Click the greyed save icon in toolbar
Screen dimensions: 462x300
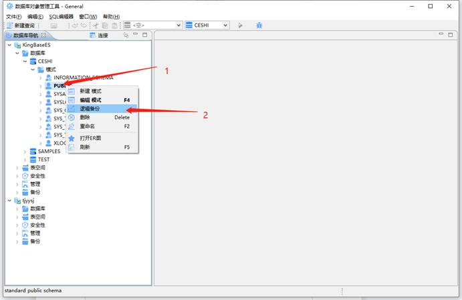point(53,25)
